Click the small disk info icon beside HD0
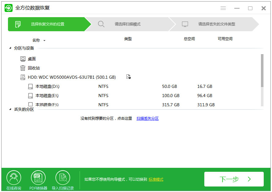272x192 pixels. [128, 77]
